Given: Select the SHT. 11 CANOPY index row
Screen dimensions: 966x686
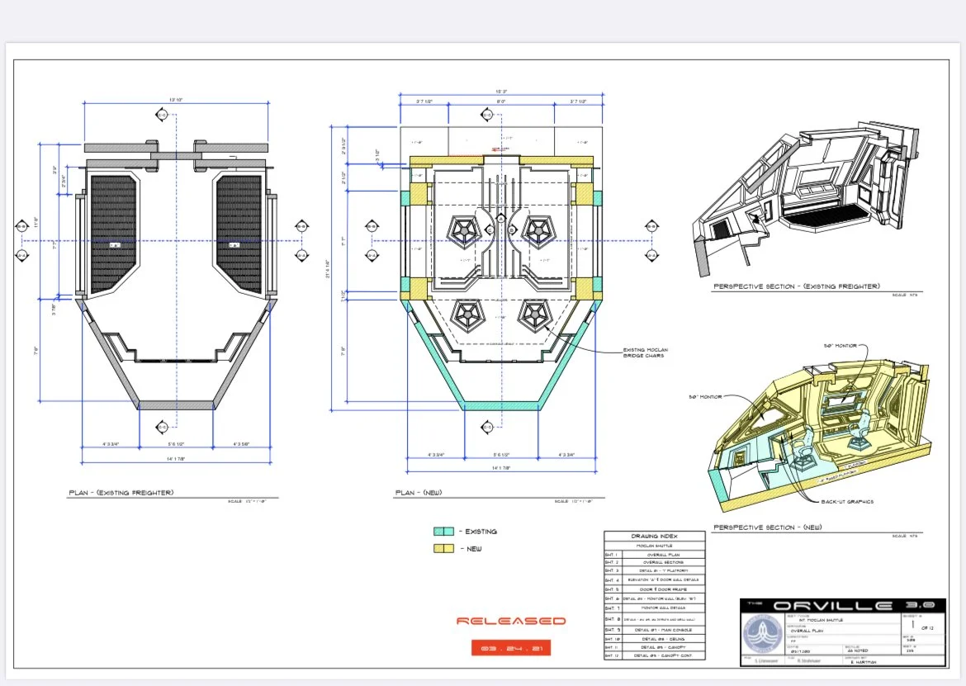Looking at the screenshot, I should [x=654, y=647].
